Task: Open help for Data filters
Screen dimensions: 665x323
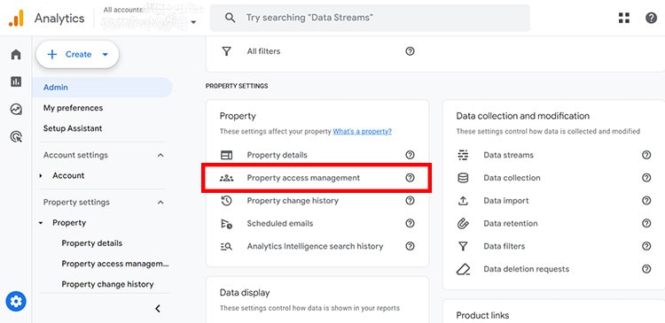Action: 646,246
